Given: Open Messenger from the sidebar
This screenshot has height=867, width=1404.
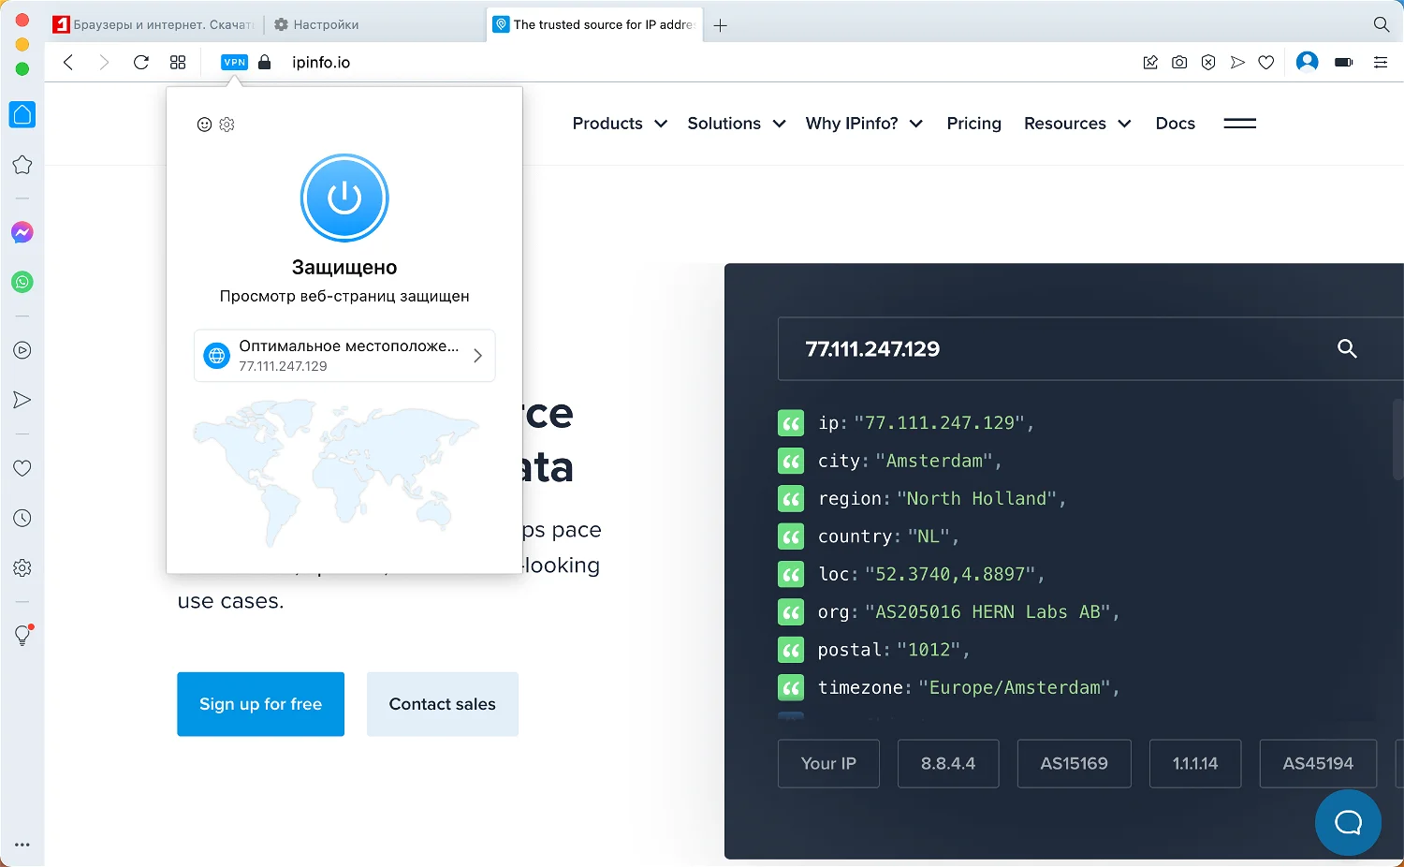Looking at the screenshot, I should [x=22, y=232].
